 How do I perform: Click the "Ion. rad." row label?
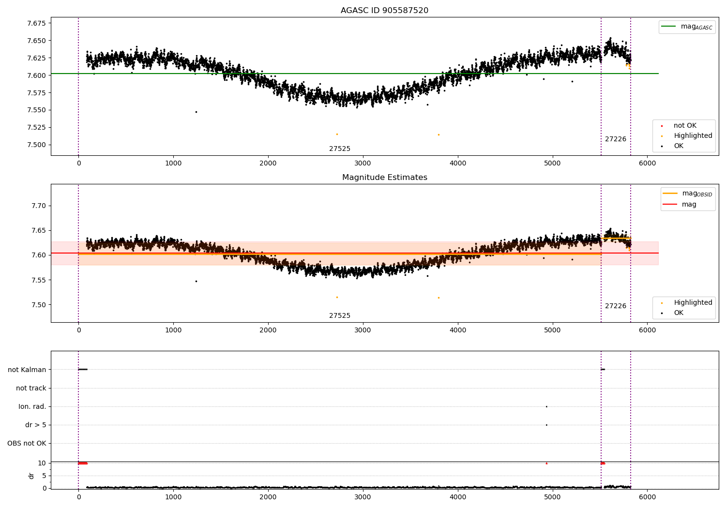(32, 407)
